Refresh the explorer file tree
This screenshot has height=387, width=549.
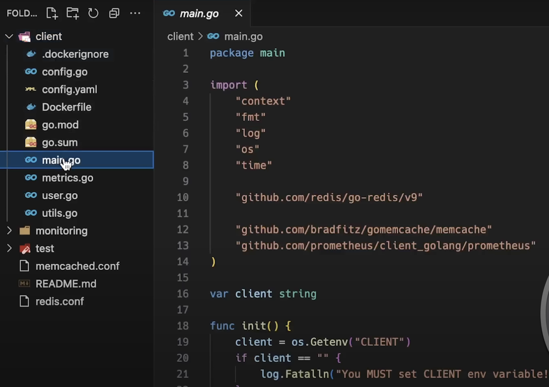coord(93,13)
